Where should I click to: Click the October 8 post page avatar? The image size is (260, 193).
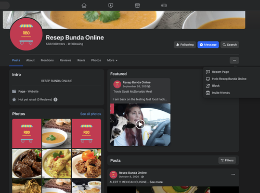coord(113,175)
